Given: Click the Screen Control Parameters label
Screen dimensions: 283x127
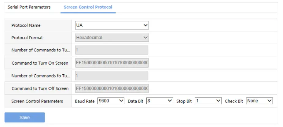Looking at the screenshot, I should coord(37,101).
